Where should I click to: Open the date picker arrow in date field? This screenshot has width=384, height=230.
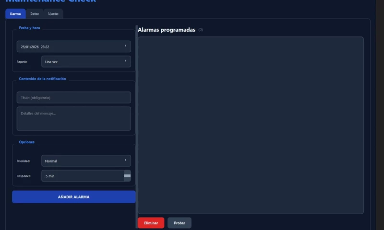coord(125,46)
